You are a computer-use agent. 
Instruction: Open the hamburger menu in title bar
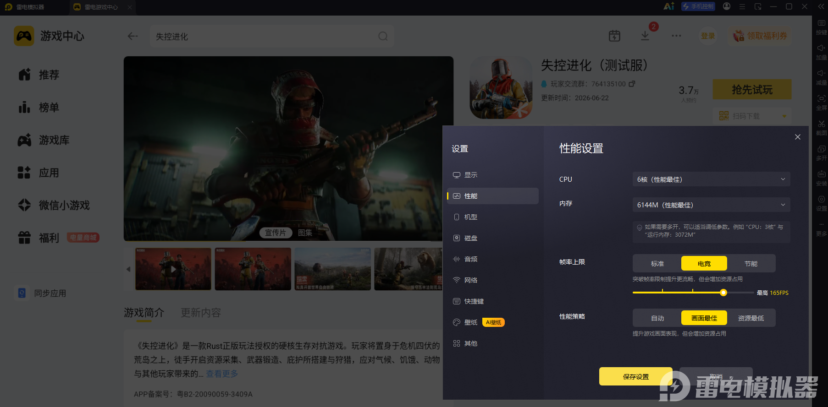[742, 6]
